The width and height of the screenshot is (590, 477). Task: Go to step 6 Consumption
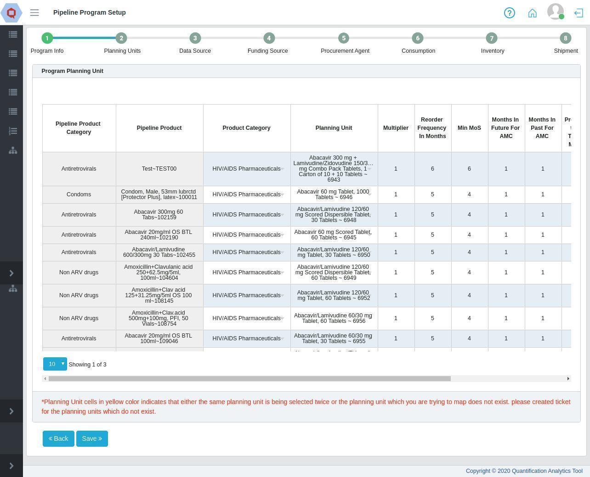[x=417, y=38]
